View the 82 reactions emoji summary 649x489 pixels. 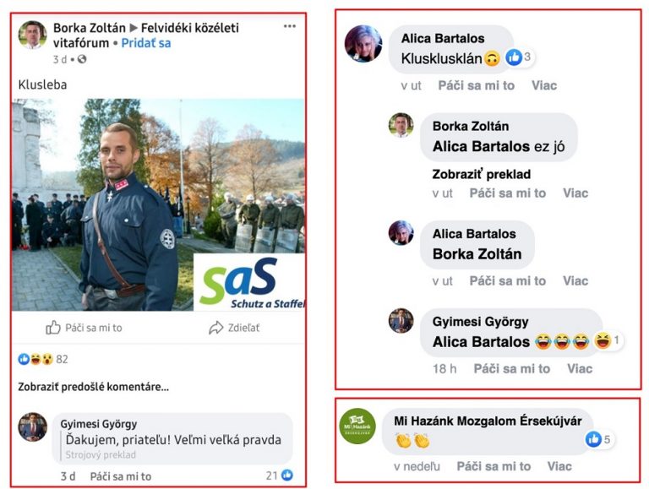pos(42,359)
